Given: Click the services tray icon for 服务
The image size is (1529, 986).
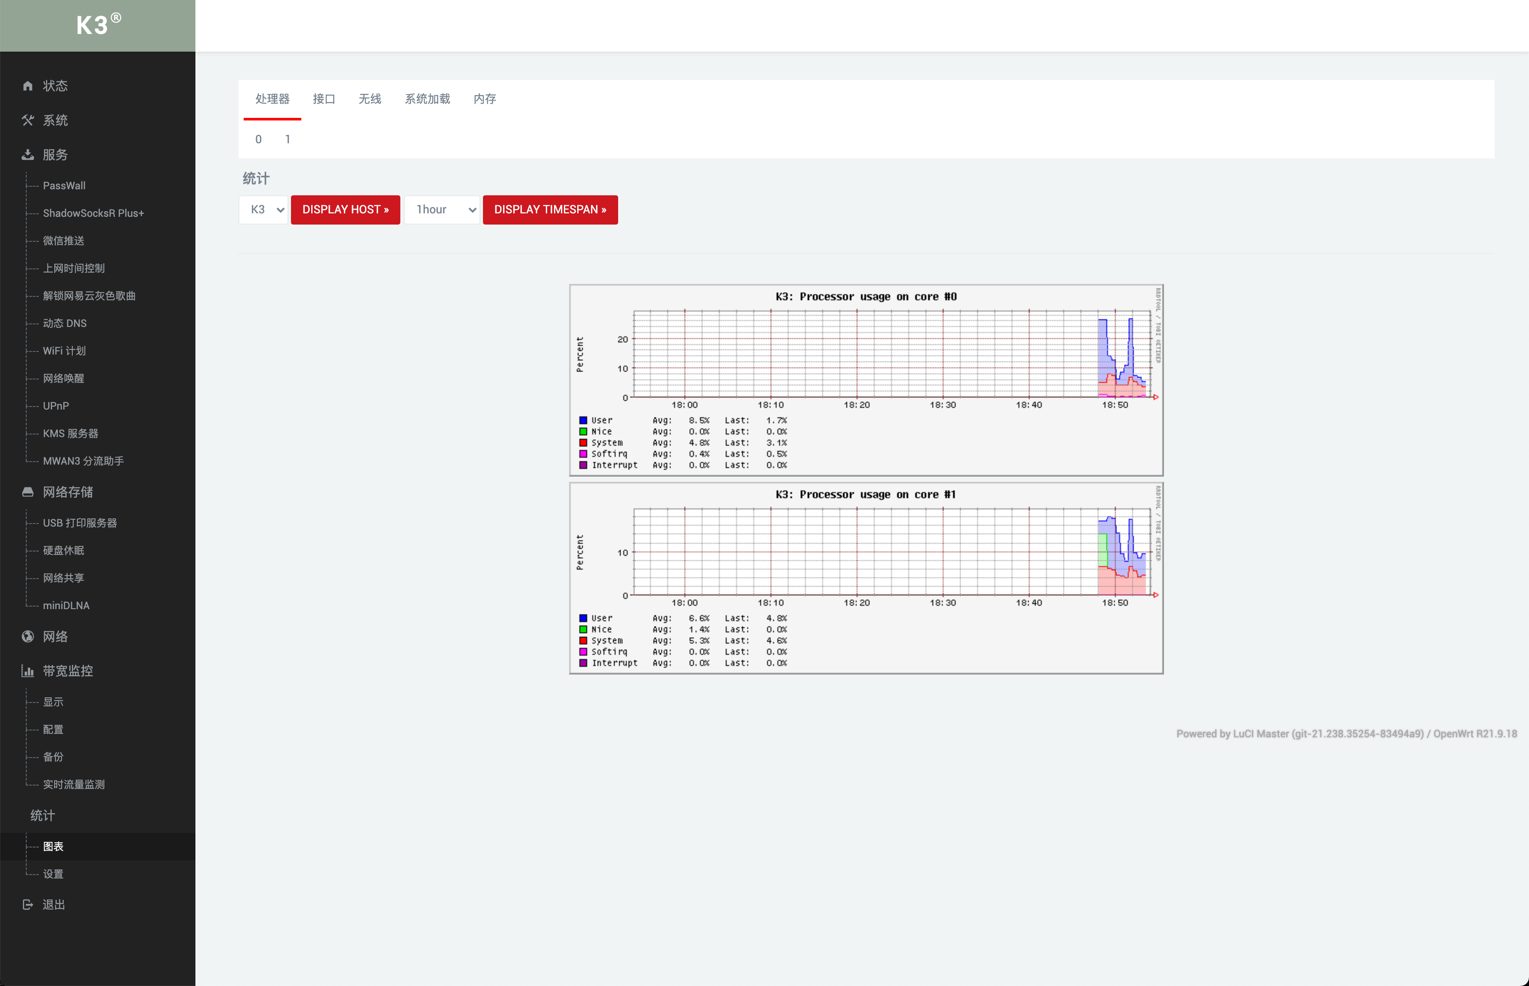Looking at the screenshot, I should [x=28, y=155].
